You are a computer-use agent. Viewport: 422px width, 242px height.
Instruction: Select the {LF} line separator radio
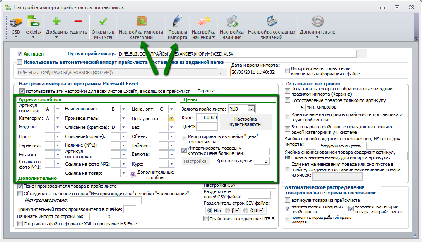pos(227,211)
